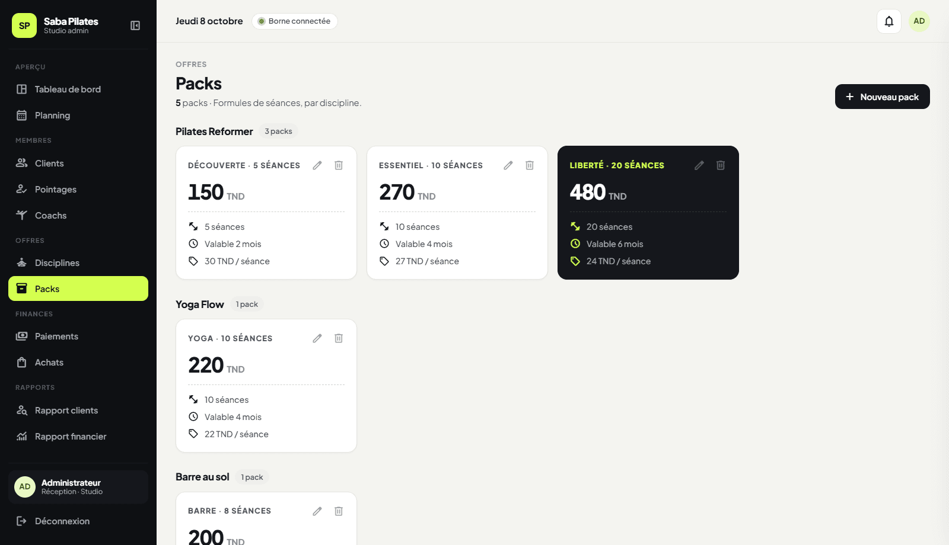Click the Pilates Reformer heading
This screenshot has width=949, height=545.
(214, 132)
